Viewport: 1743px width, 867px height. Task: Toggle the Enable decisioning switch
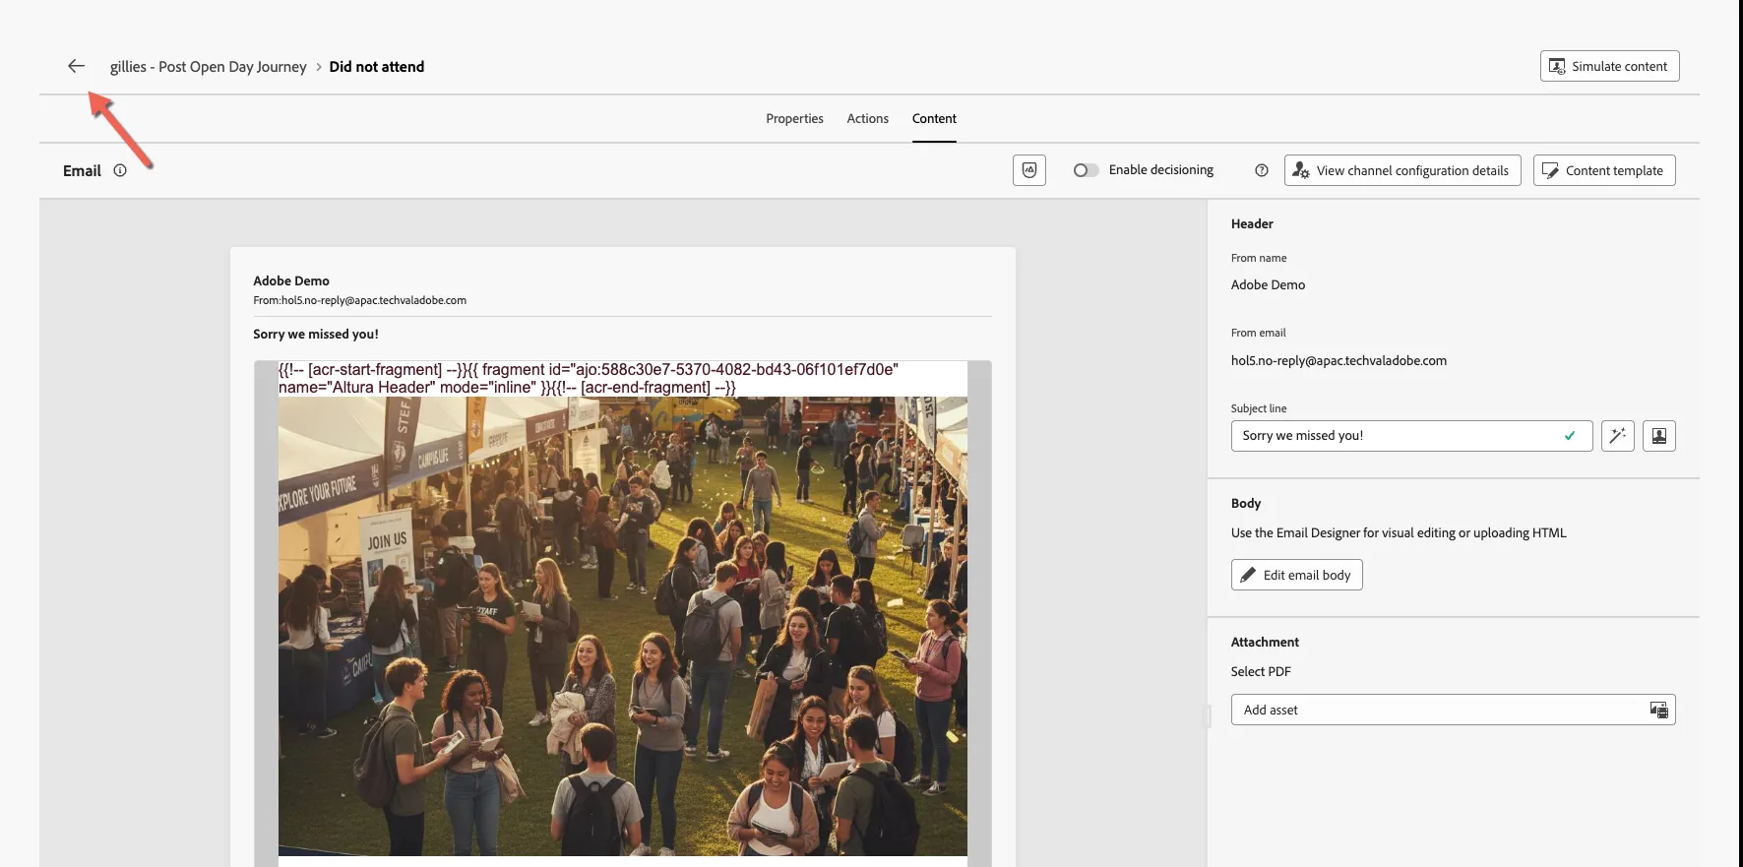1086,170
